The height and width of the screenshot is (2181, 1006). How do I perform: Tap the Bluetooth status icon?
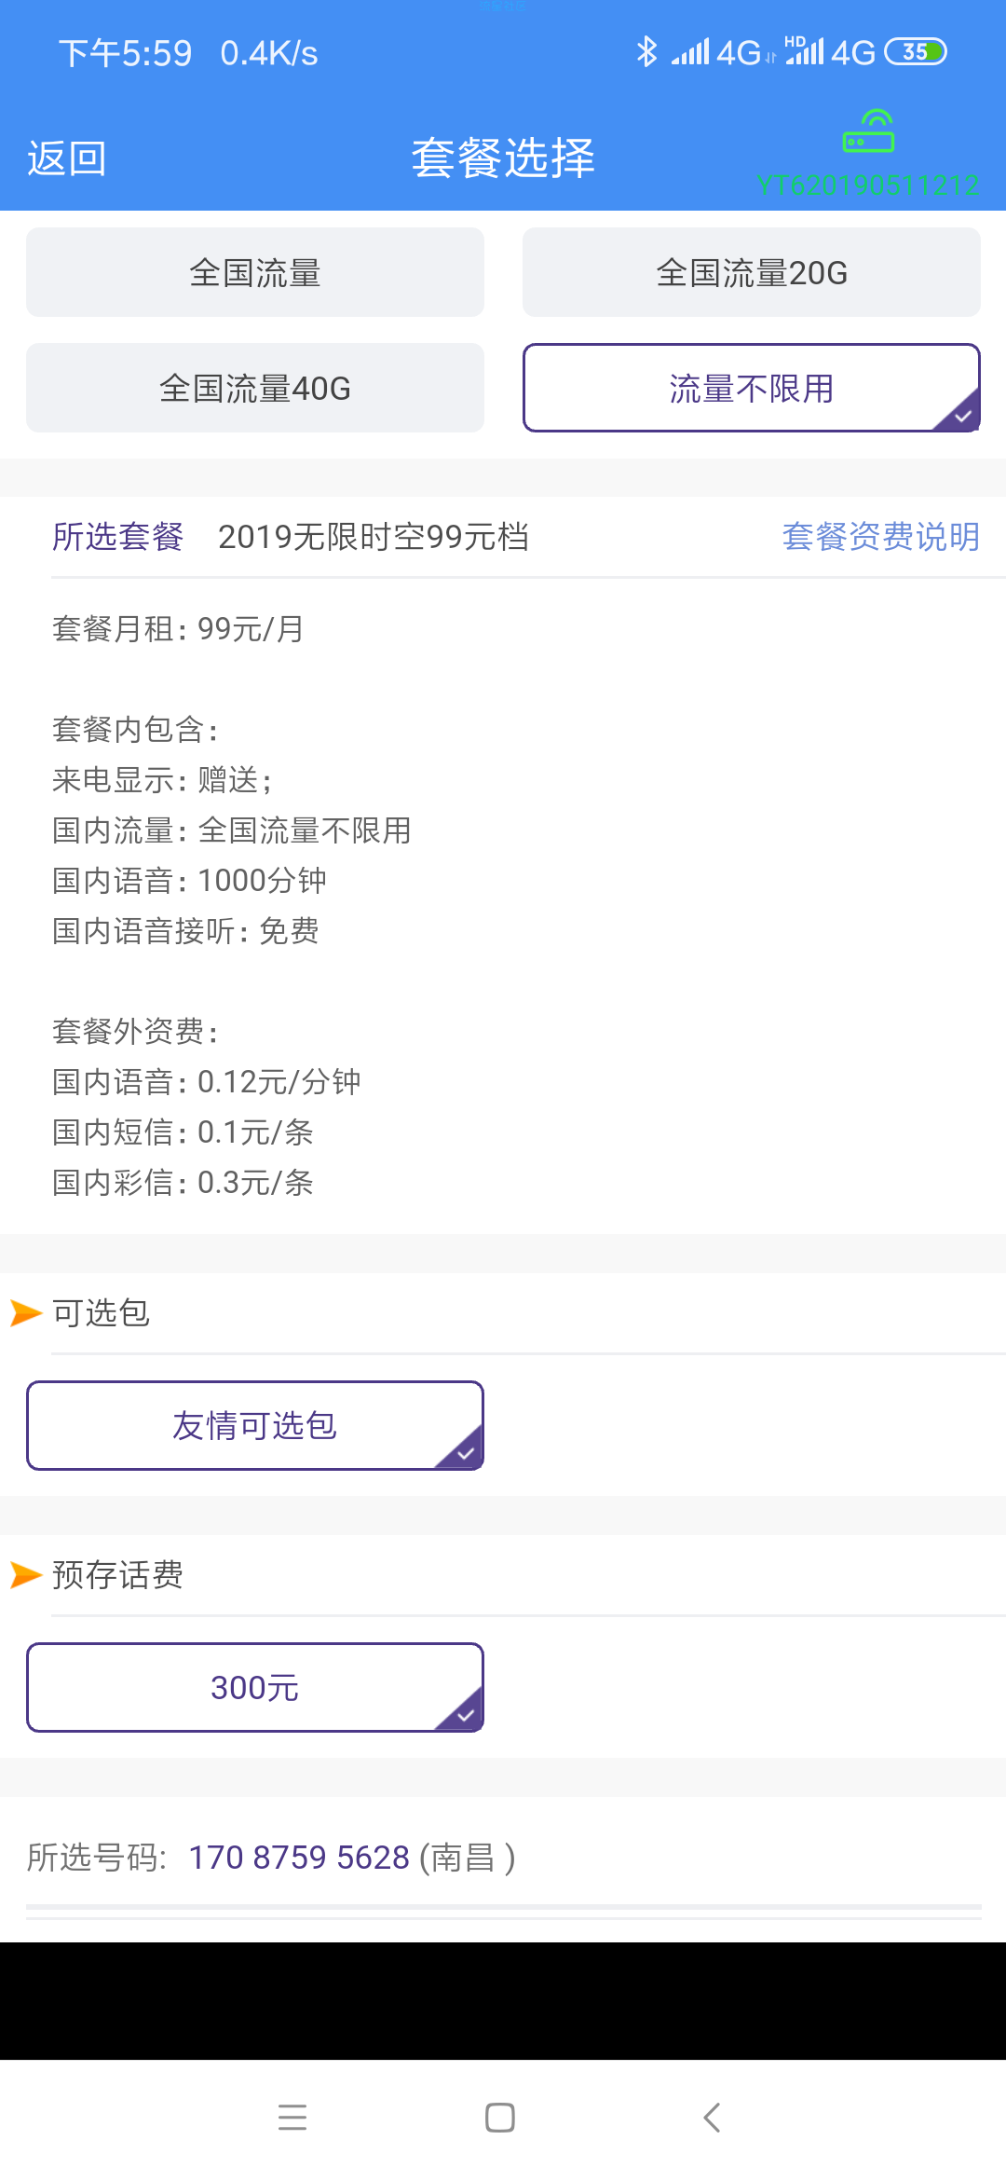(x=646, y=52)
